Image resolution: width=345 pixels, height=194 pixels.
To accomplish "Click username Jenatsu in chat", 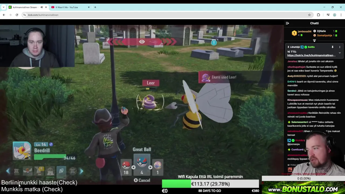I will (292, 61).
